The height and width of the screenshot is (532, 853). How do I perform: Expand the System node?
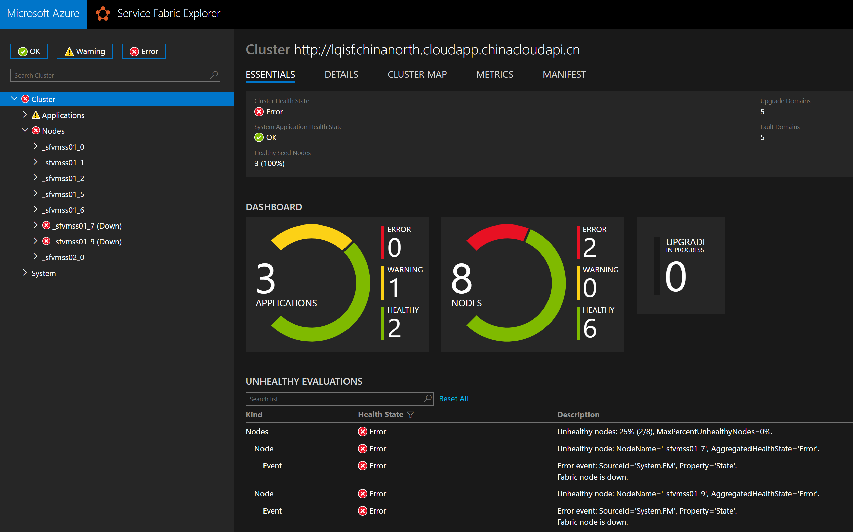click(x=25, y=272)
